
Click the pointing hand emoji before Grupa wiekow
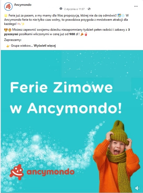tap(8, 46)
